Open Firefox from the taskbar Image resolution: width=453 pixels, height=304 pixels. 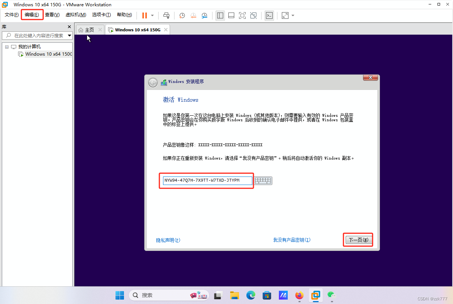click(299, 295)
